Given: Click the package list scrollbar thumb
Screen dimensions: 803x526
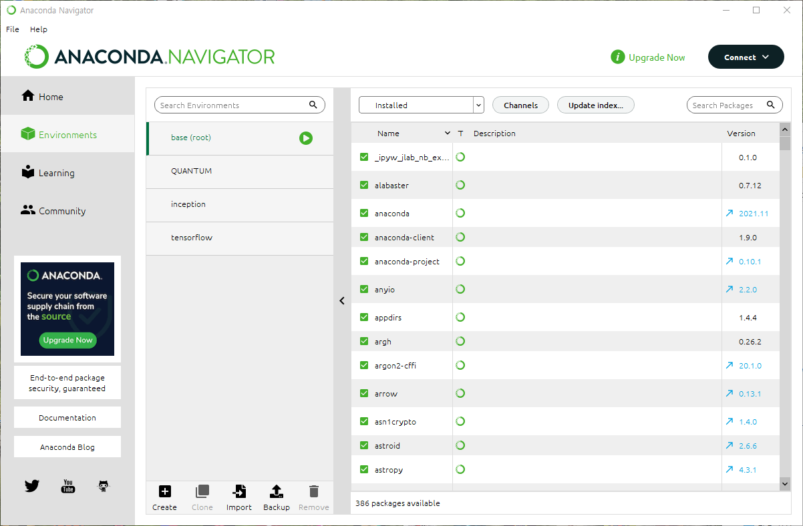Looking at the screenshot, I should pos(785,144).
